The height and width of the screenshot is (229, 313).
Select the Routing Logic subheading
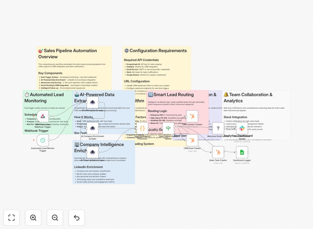coord(157,111)
